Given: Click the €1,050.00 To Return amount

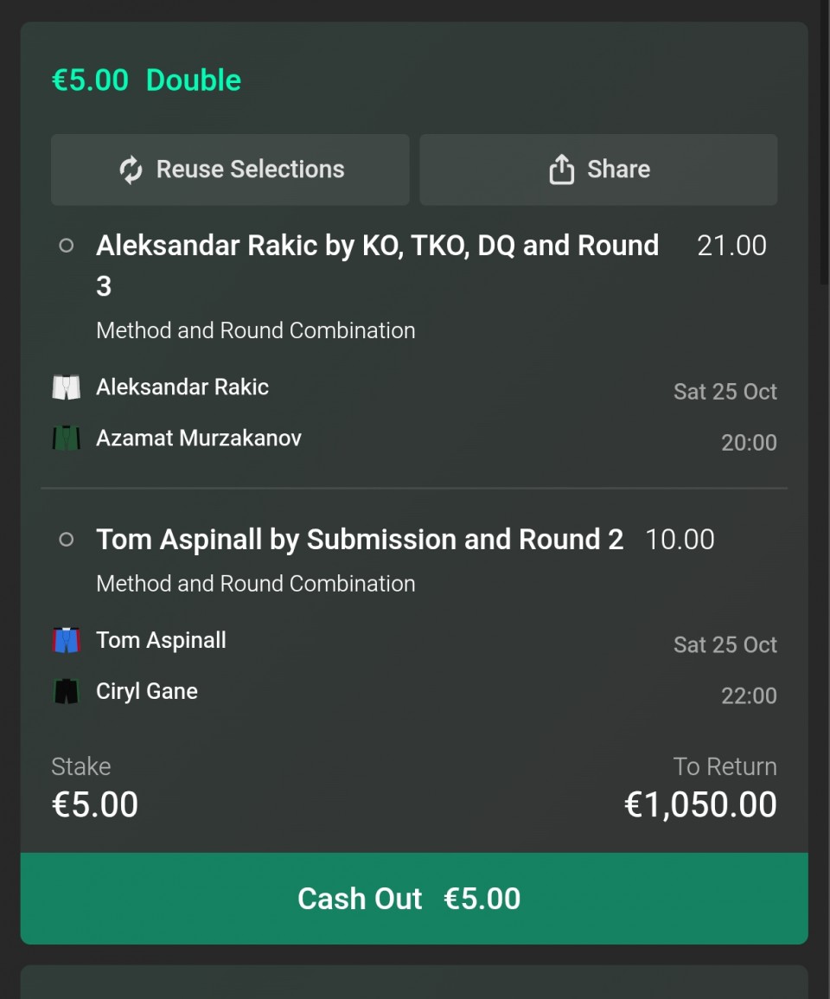Looking at the screenshot, I should 700,804.
